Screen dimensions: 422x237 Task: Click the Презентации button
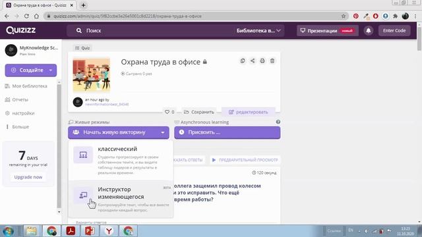(327, 31)
